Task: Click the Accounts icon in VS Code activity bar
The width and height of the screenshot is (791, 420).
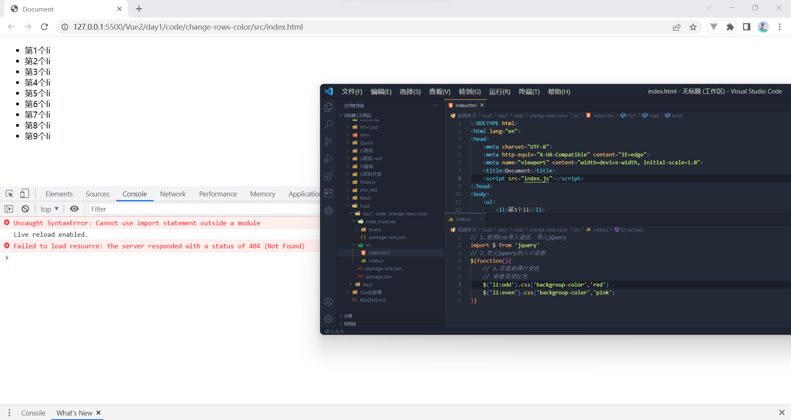Action: tap(328, 301)
